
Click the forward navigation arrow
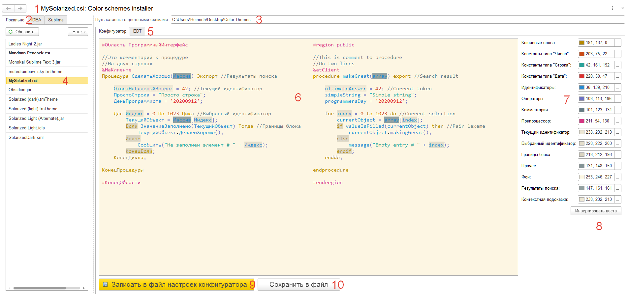click(x=20, y=8)
